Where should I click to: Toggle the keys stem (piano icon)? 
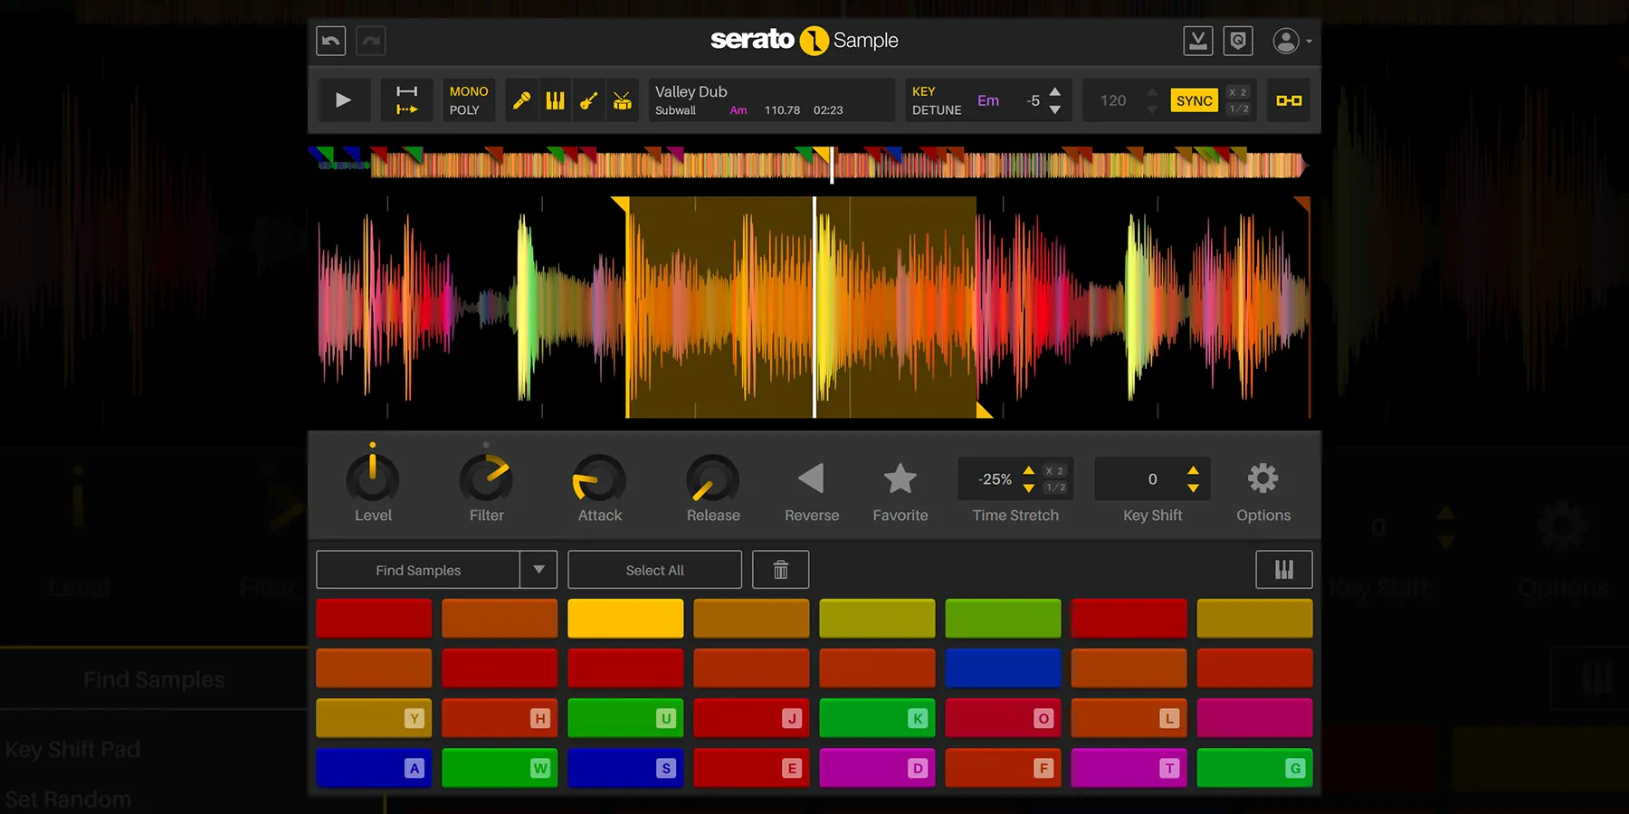click(556, 99)
